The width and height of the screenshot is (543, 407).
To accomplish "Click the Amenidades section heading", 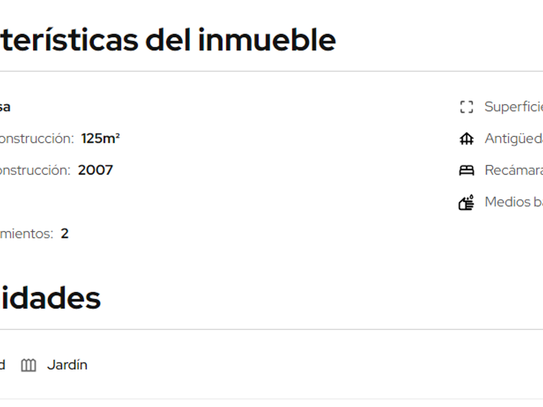I will click(x=50, y=298).
